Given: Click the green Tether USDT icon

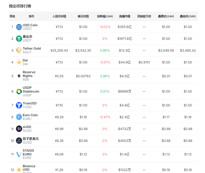Looking at the screenshot, I should coord(19,39).
